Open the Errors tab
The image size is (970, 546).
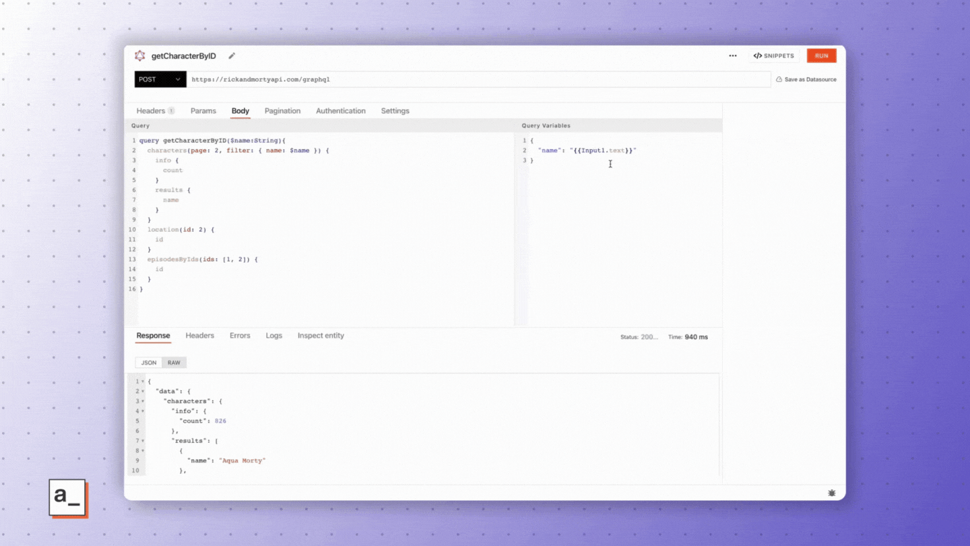pyautogui.click(x=240, y=336)
